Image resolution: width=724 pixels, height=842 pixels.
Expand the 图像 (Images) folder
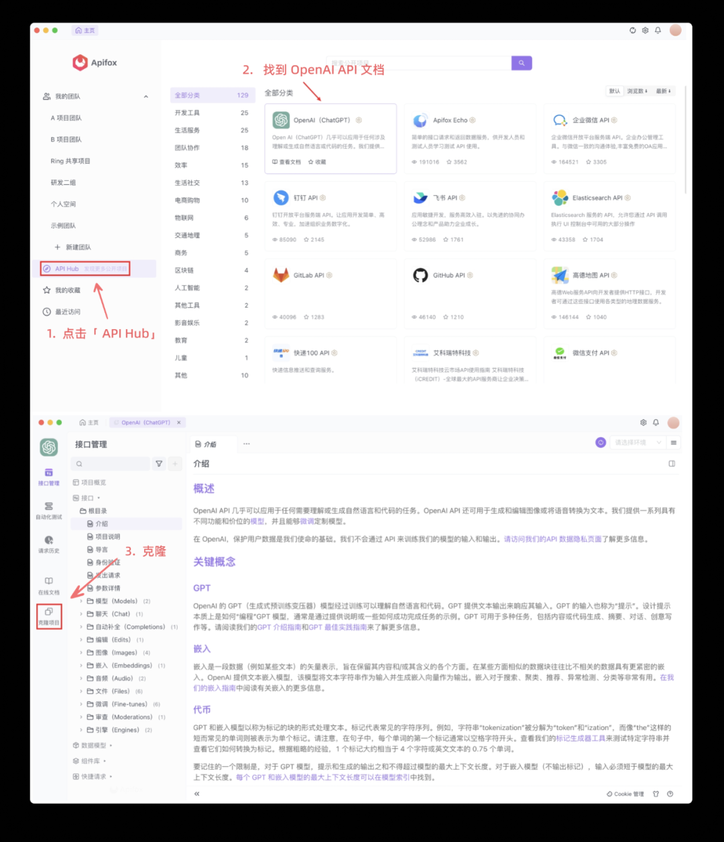tap(81, 653)
